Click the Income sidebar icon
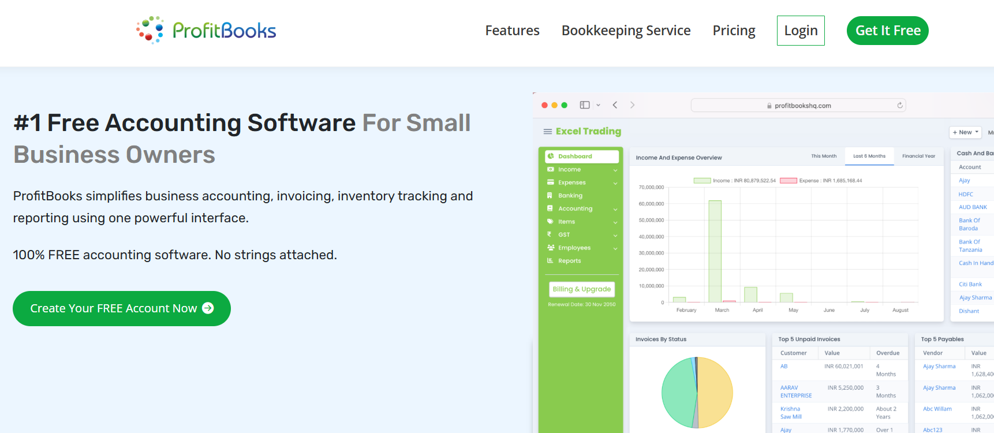 pos(551,170)
